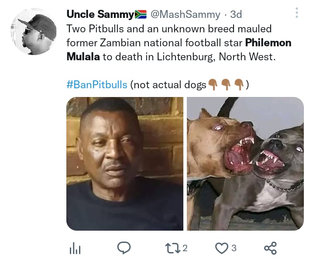The image size is (313, 263).
Task: Click the like count 3
Action: (234, 248)
